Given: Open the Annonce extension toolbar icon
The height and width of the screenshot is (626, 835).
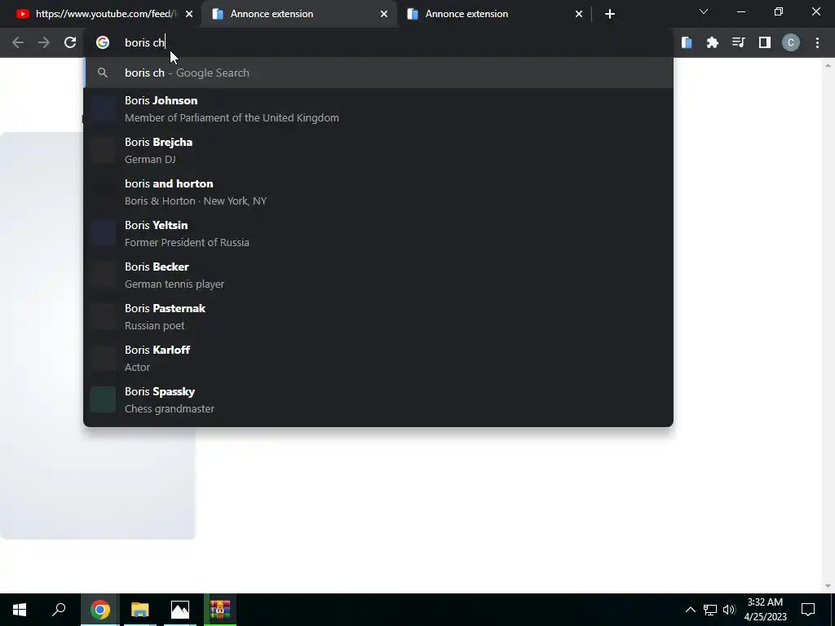Looking at the screenshot, I should 687,42.
